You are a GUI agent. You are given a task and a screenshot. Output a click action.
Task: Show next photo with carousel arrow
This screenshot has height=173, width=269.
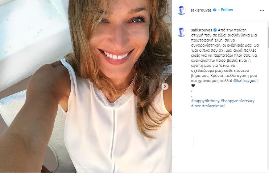(165, 87)
